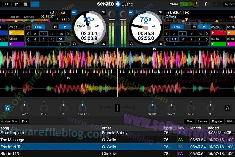The width and height of the screenshot is (235, 157).
Task: Show shorter loop sizes on right deck
Action: click(167, 34)
